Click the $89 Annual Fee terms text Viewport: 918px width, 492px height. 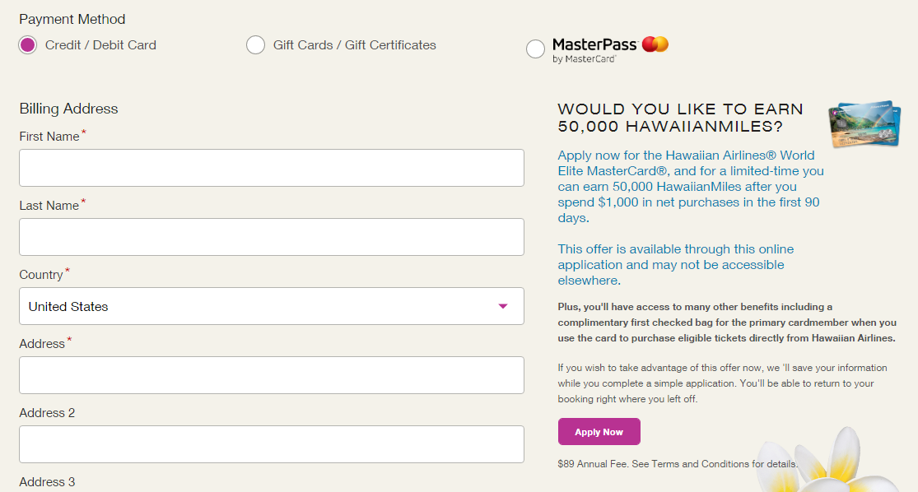(x=678, y=464)
